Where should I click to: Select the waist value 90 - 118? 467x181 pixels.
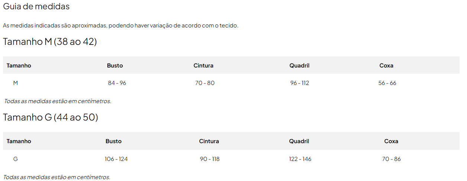(210, 159)
